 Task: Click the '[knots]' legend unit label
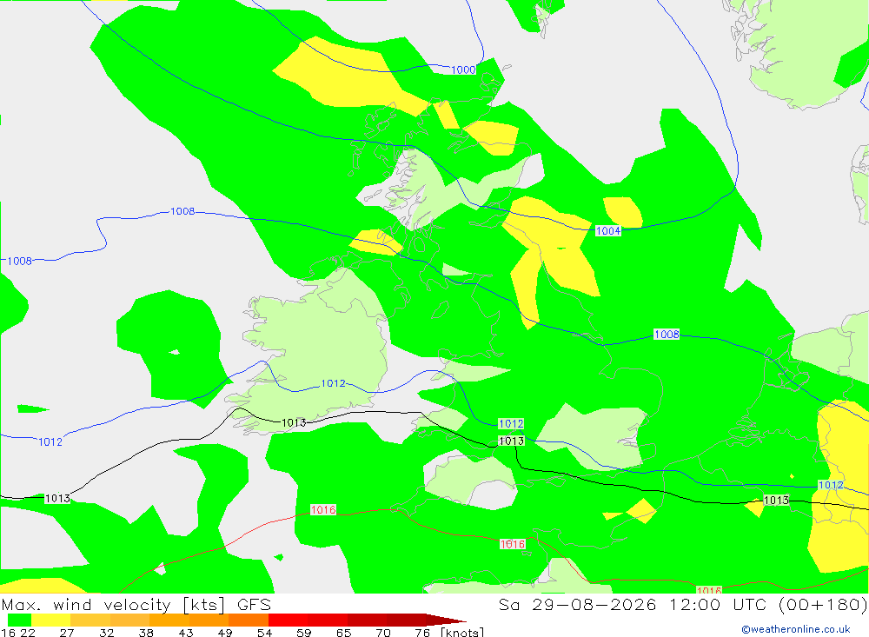pos(461,632)
